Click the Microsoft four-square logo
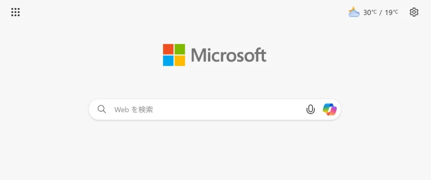The image size is (431, 180). click(174, 55)
